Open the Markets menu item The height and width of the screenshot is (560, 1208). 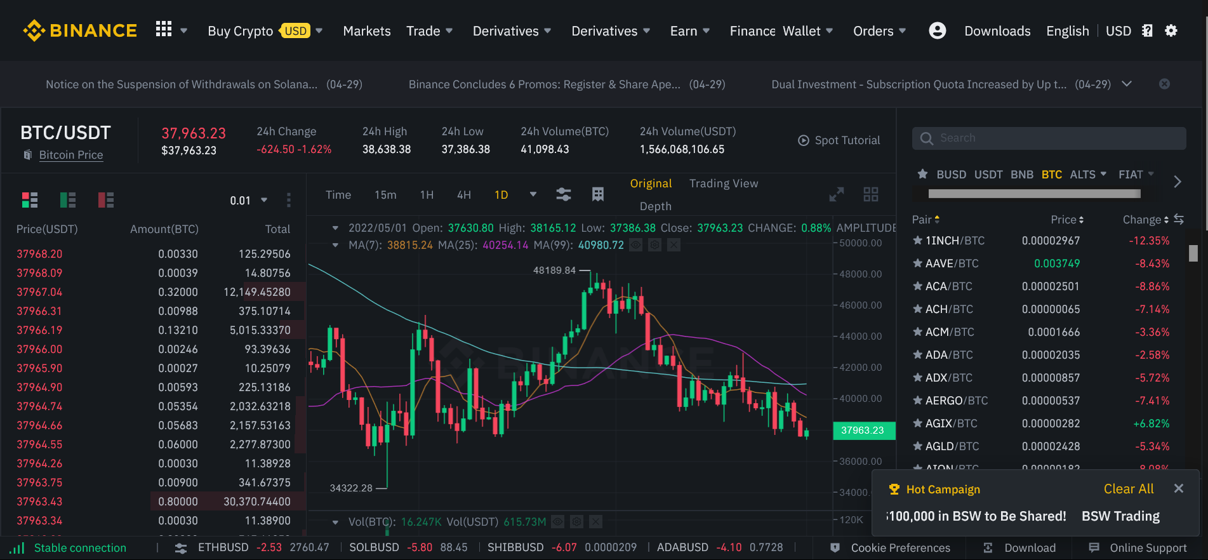coord(367,30)
